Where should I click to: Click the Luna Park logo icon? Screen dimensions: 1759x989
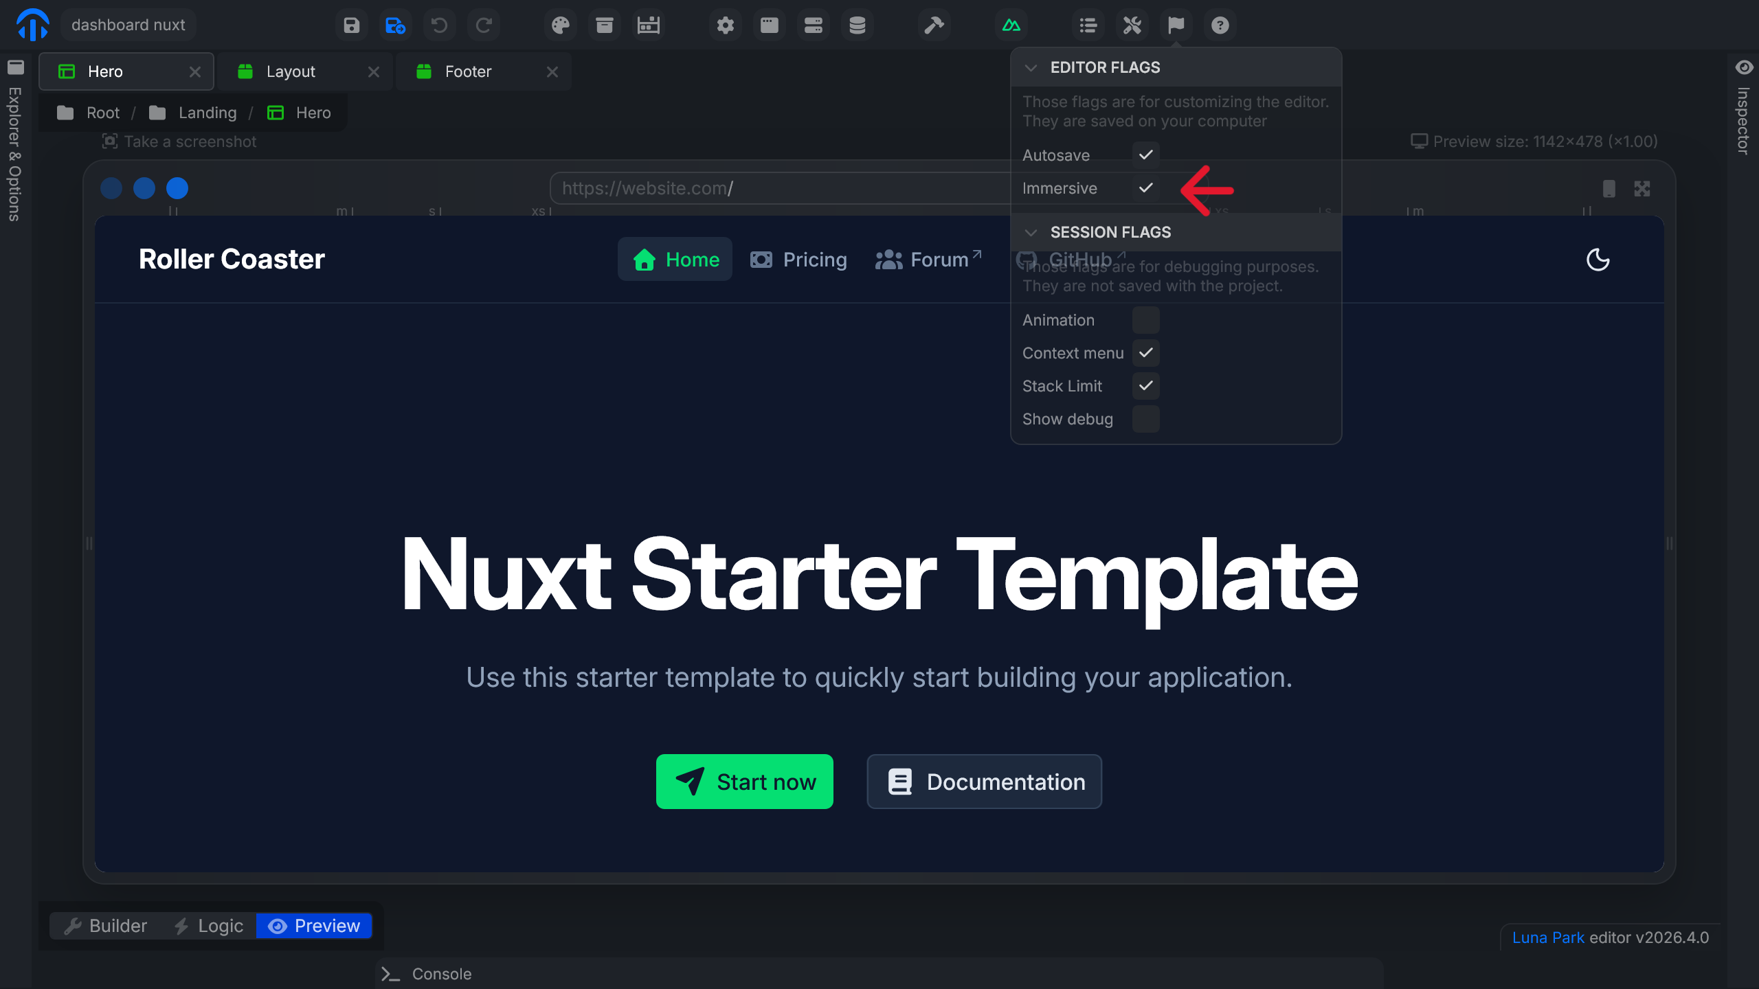(32, 25)
